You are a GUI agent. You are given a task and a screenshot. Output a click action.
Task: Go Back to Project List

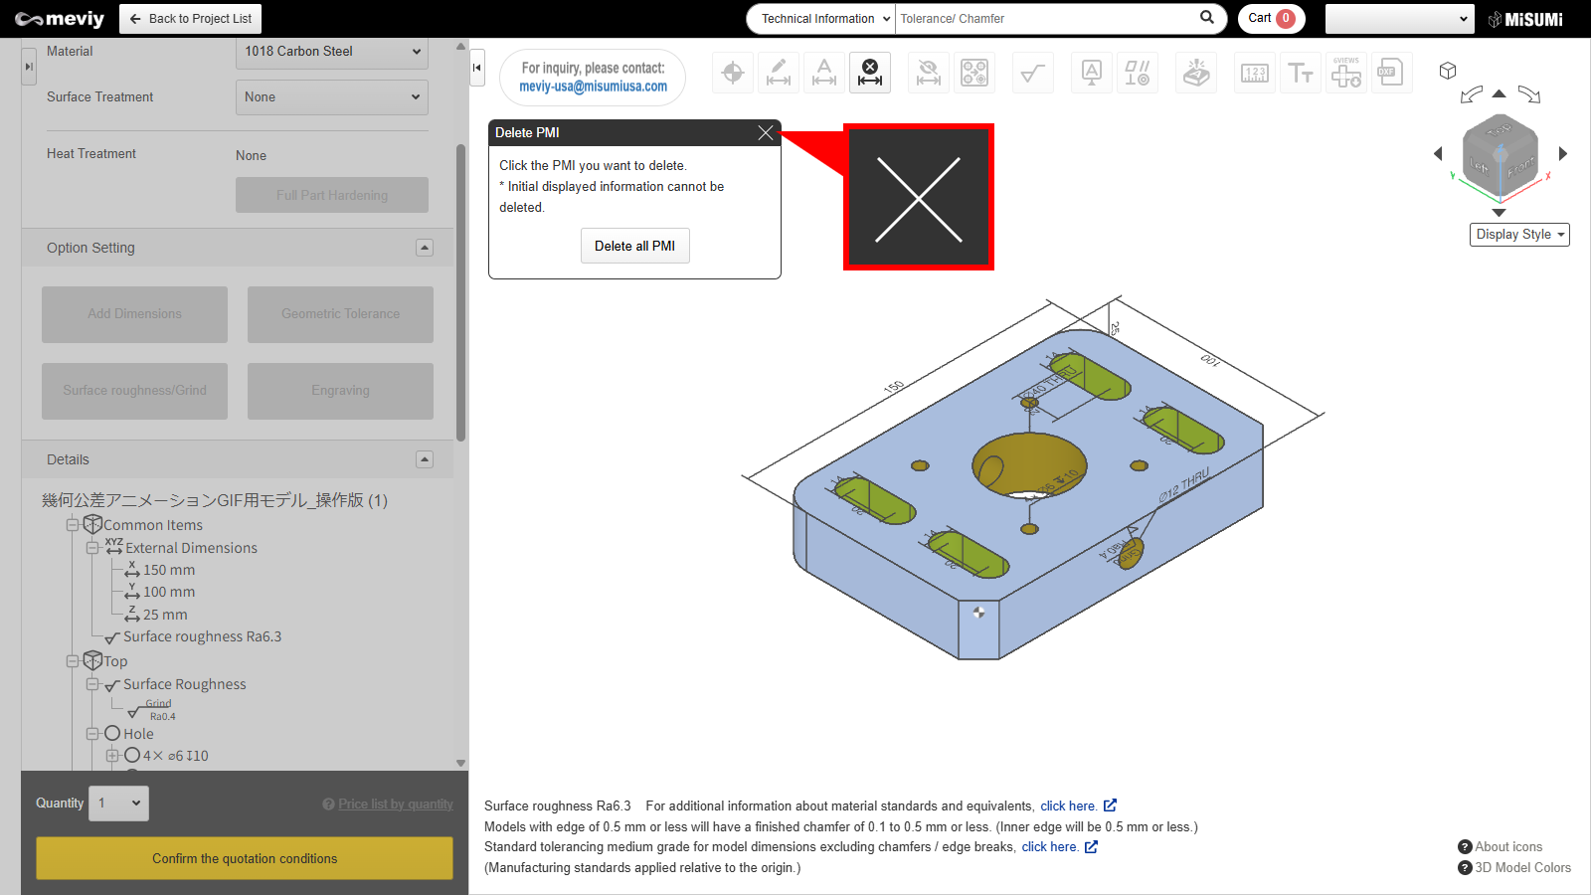(190, 19)
